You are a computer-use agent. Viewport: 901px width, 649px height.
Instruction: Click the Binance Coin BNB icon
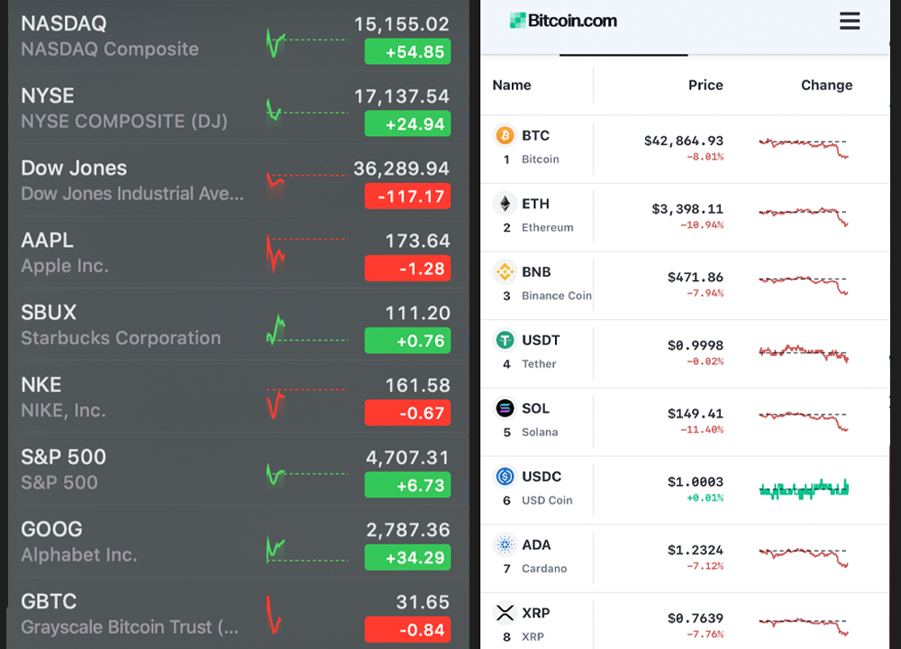[505, 272]
